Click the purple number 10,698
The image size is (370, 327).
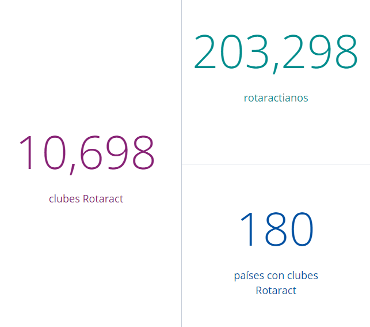(87, 155)
